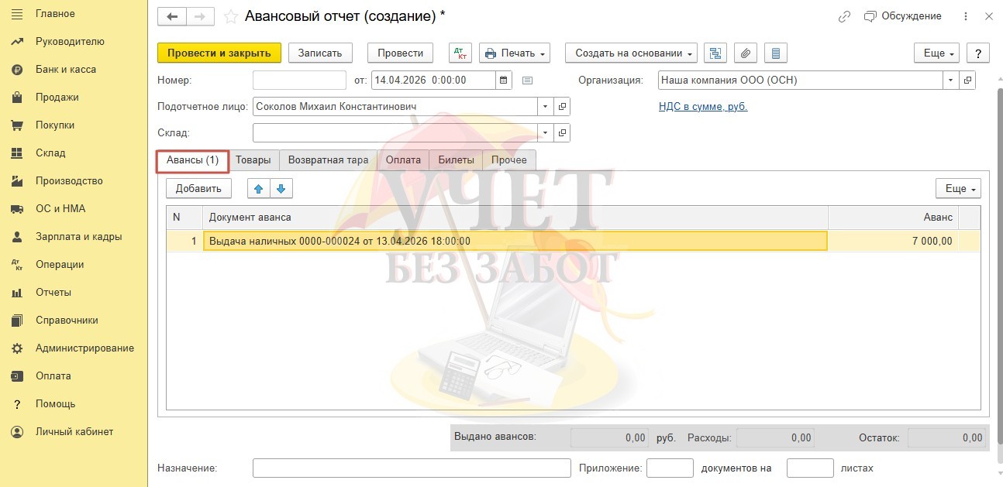Click the Дт/Кт postings icon in toolbar
Image resolution: width=1003 pixels, height=487 pixels.
(460, 53)
